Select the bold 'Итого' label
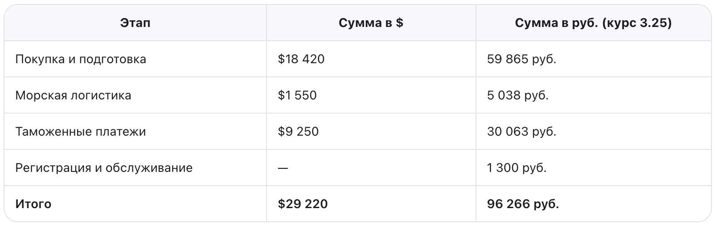719x228 pixels. tap(33, 204)
